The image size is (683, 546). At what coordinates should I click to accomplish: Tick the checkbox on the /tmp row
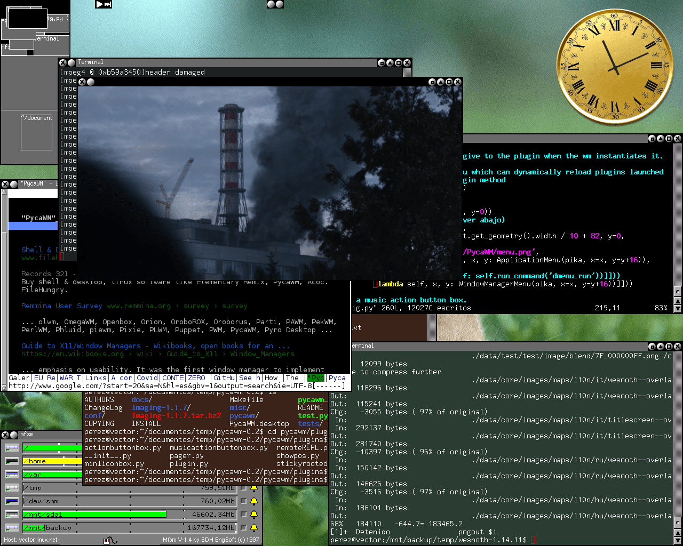(243, 488)
